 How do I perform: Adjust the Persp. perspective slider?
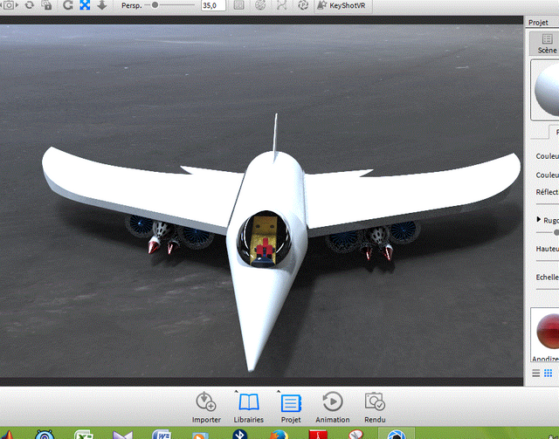pyautogui.click(x=155, y=5)
